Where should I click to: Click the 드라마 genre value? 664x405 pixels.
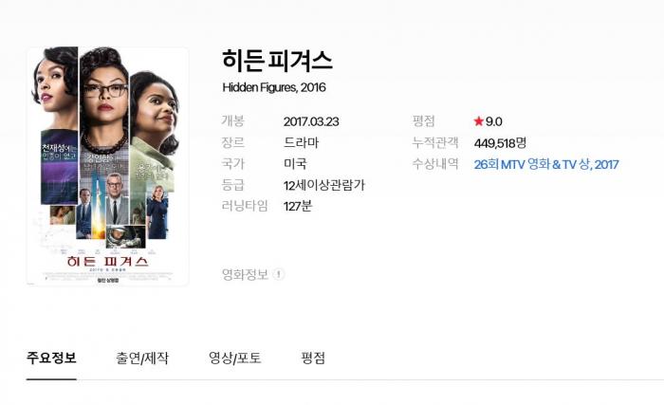(301, 143)
